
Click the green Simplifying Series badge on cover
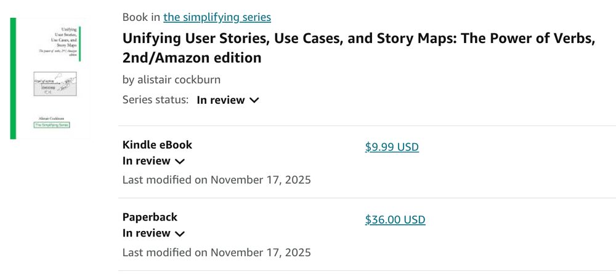click(52, 125)
